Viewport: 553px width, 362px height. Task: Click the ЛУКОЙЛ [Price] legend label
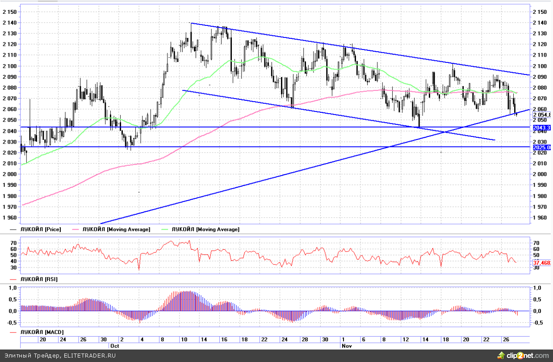click(41, 229)
